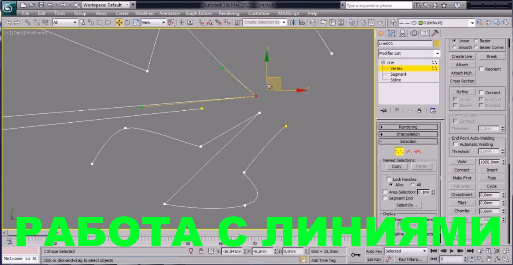Click the Save File floppy icon
The image size is (513, 265).
(x=41, y=5)
